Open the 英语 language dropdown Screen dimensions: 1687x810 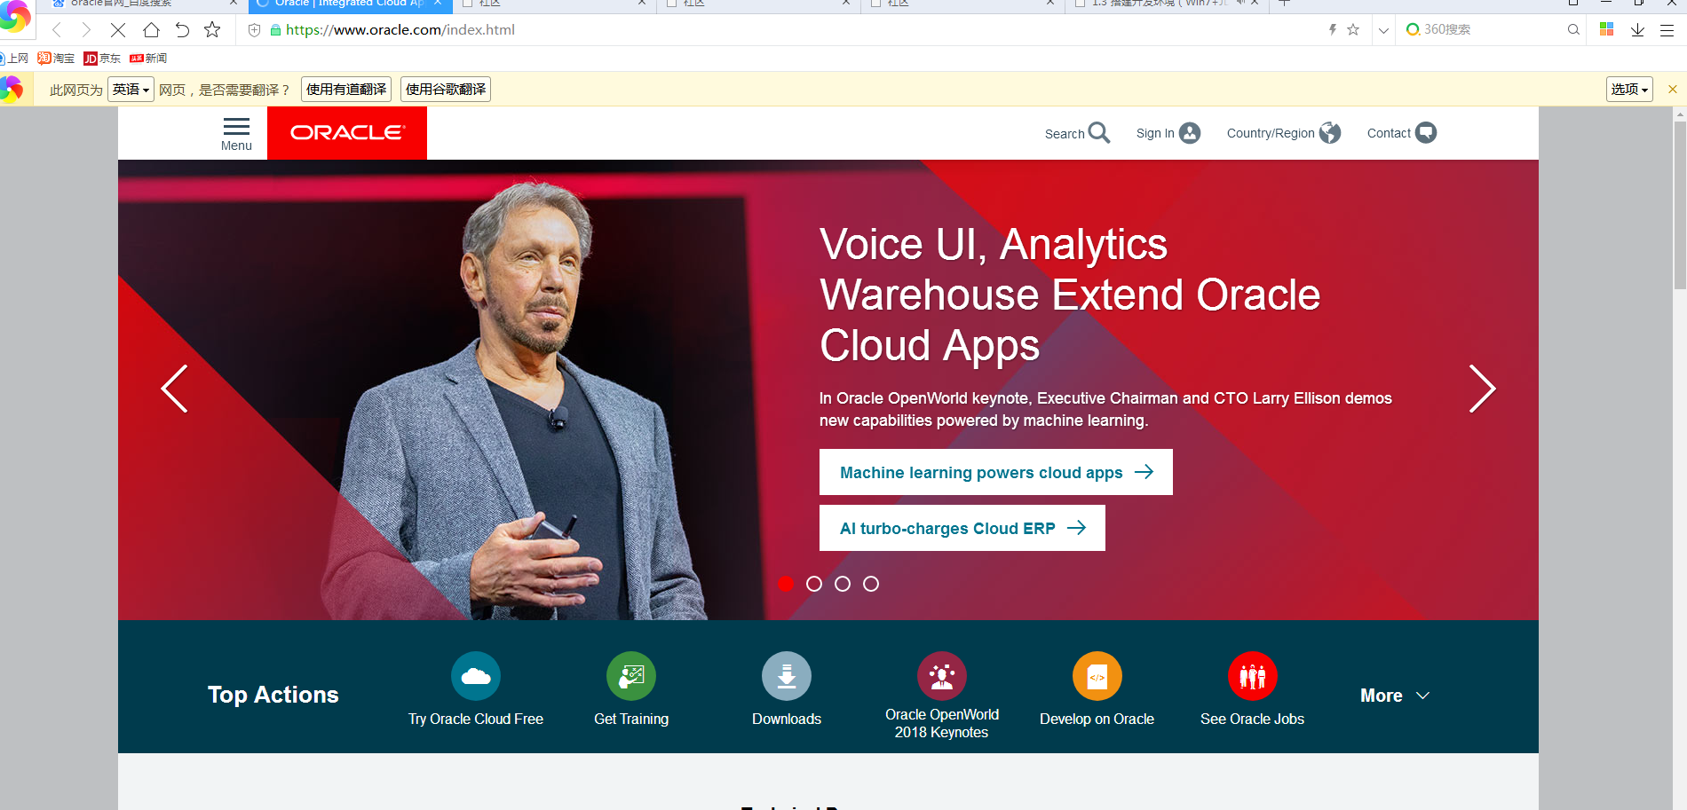pos(131,90)
